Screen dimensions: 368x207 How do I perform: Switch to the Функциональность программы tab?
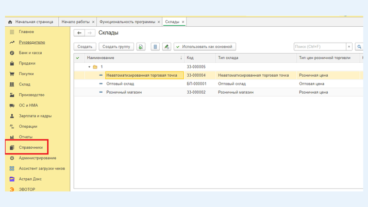pos(127,22)
